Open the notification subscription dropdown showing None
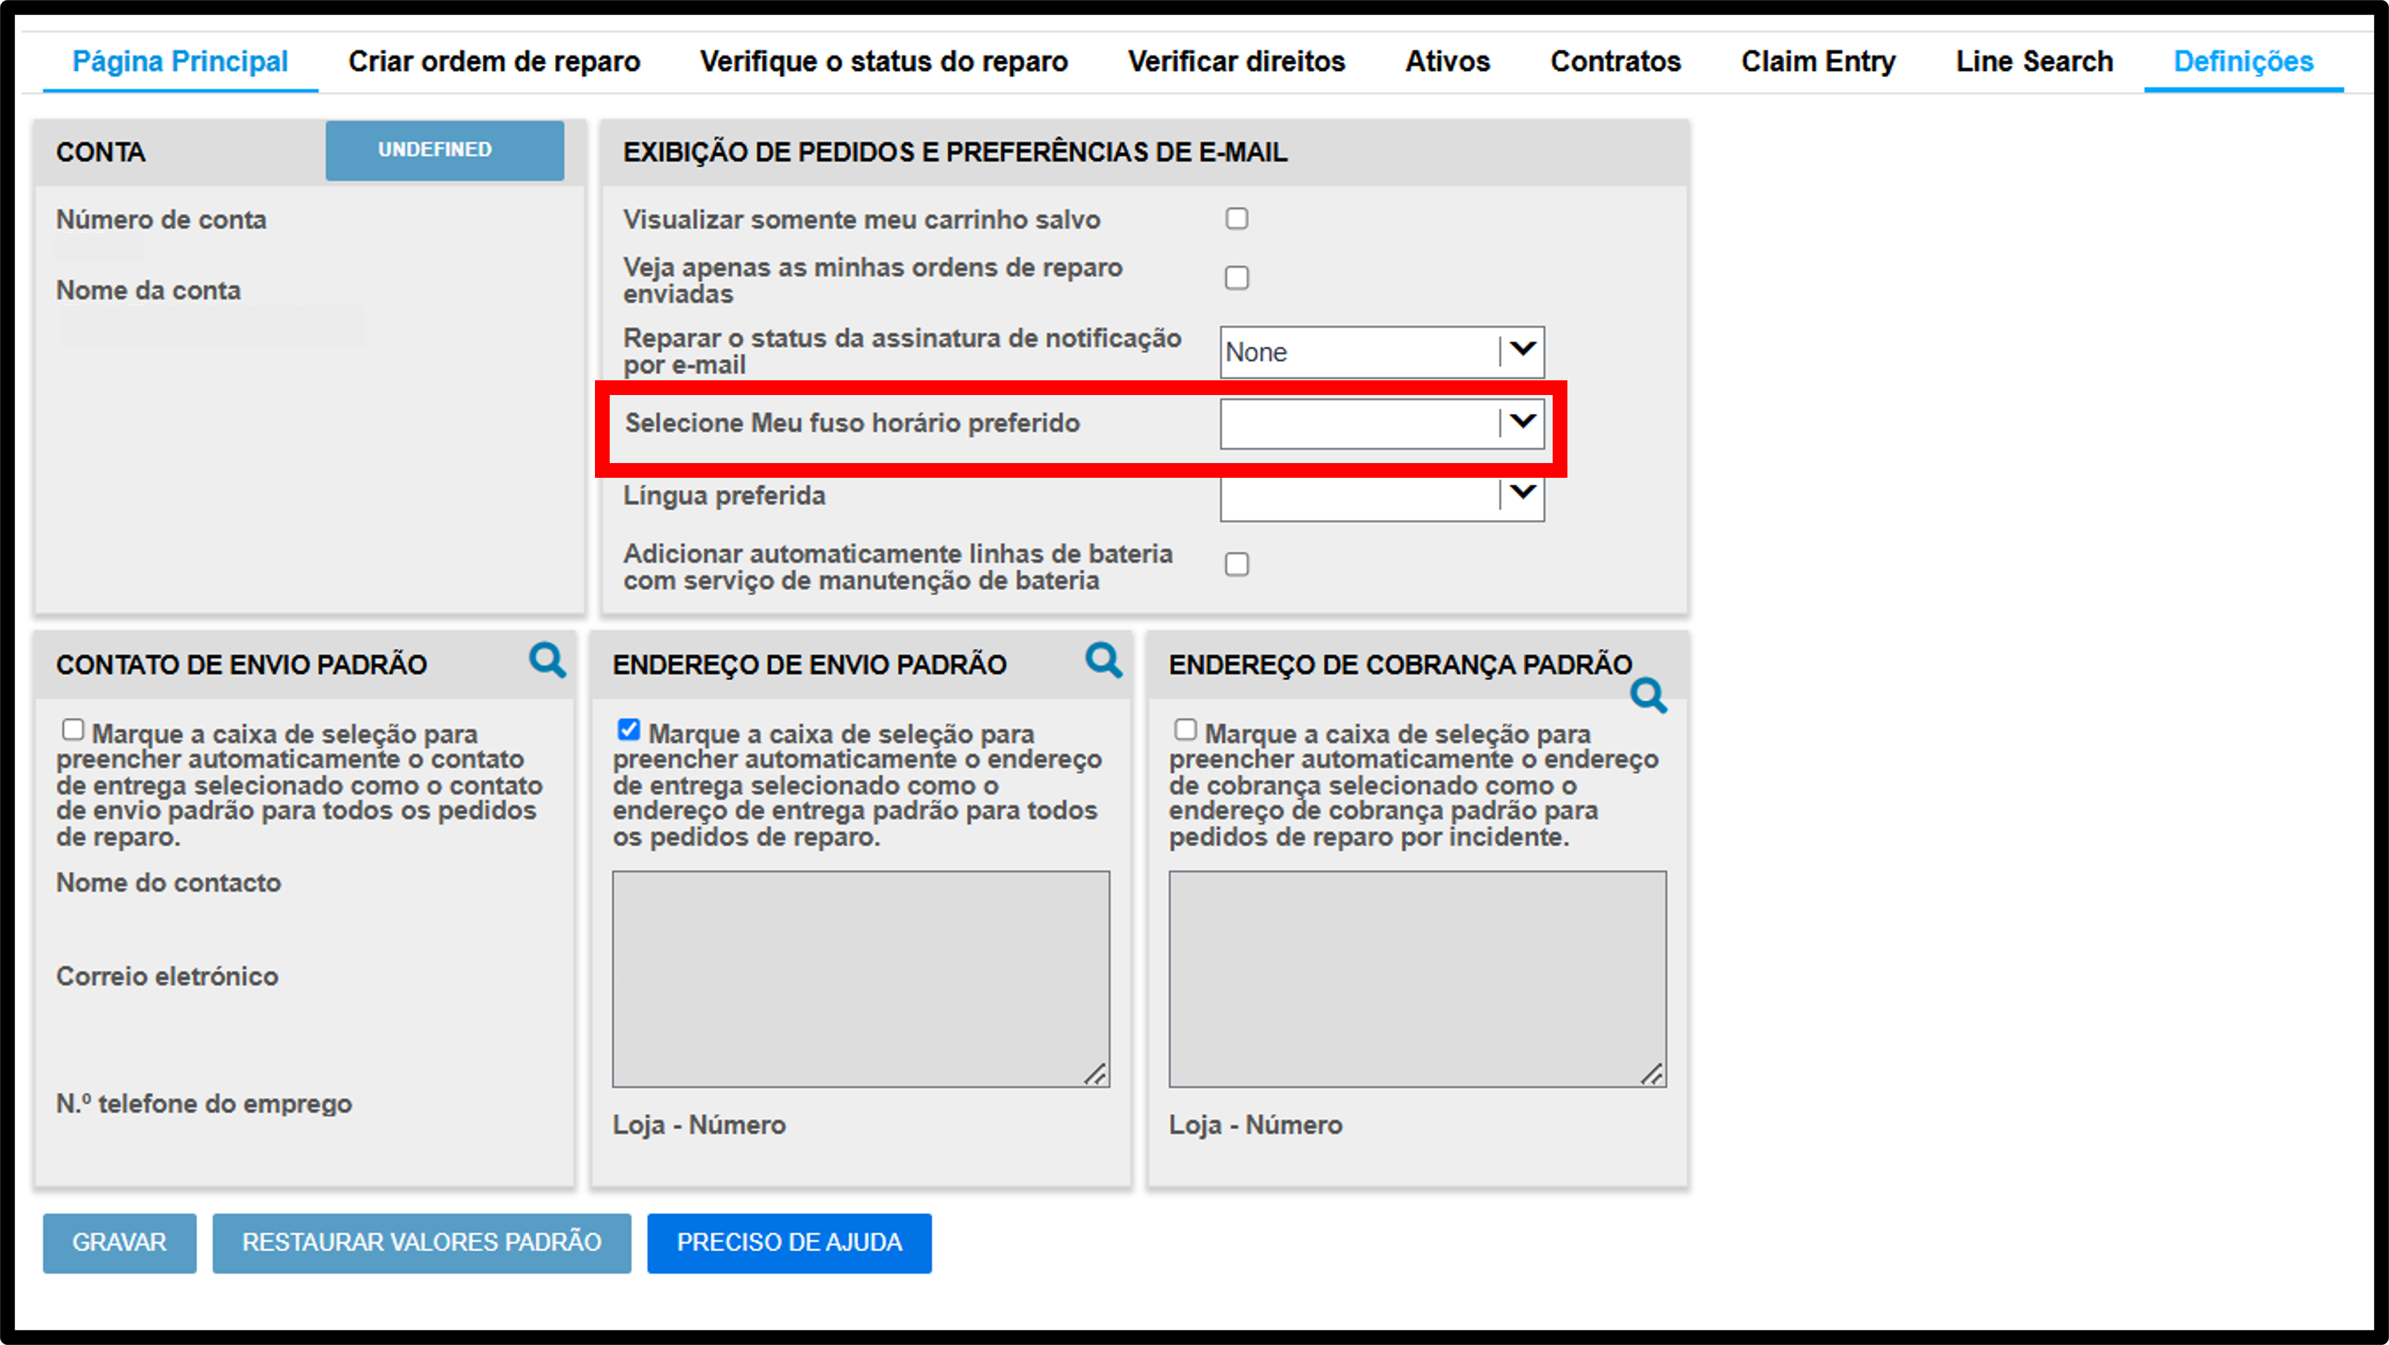The width and height of the screenshot is (2389, 1345). click(x=1382, y=352)
